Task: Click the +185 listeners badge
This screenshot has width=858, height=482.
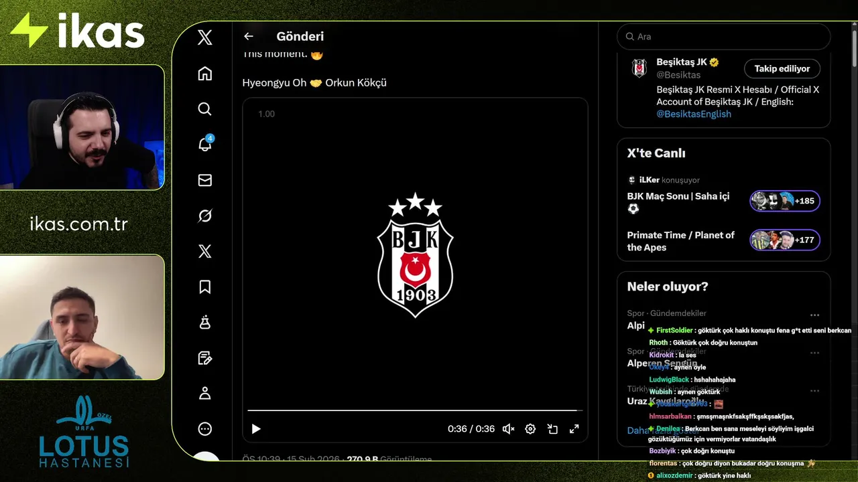Action: 785,201
